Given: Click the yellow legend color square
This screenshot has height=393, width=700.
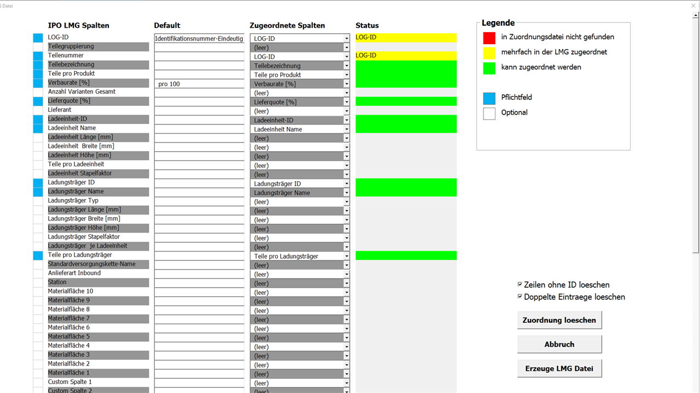Looking at the screenshot, I should [489, 53].
